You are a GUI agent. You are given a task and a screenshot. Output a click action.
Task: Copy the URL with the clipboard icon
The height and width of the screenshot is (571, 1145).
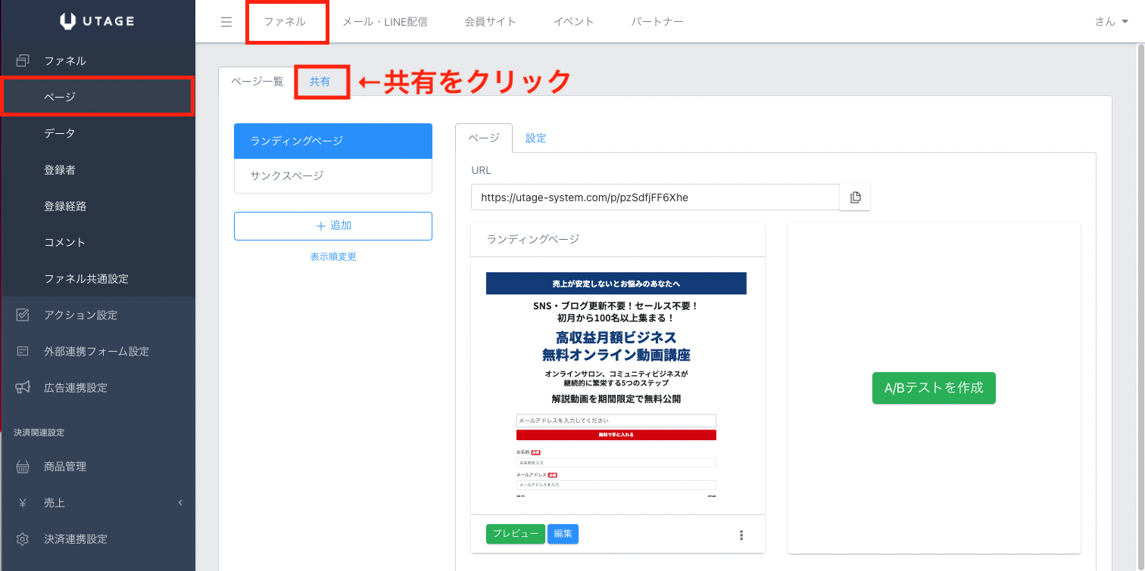(855, 197)
